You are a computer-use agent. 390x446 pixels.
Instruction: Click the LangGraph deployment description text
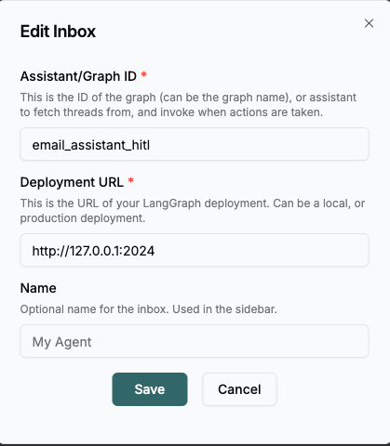click(x=193, y=211)
